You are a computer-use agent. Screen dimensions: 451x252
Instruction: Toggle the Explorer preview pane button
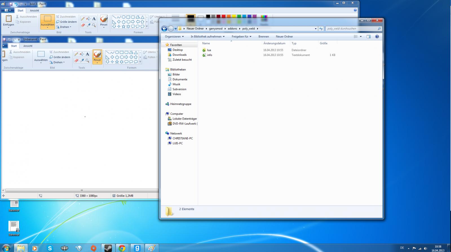pyautogui.click(x=368, y=37)
